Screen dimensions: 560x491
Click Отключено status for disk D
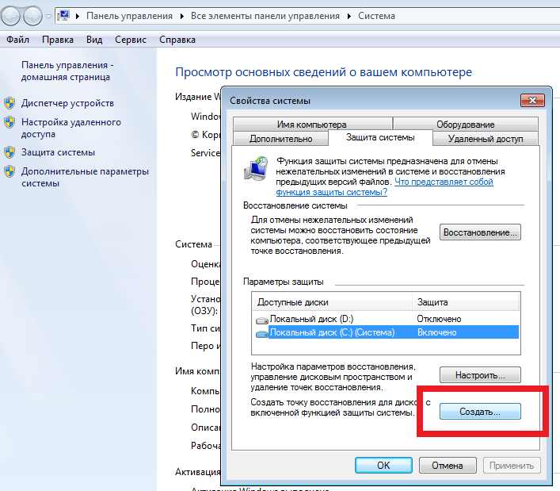click(439, 319)
